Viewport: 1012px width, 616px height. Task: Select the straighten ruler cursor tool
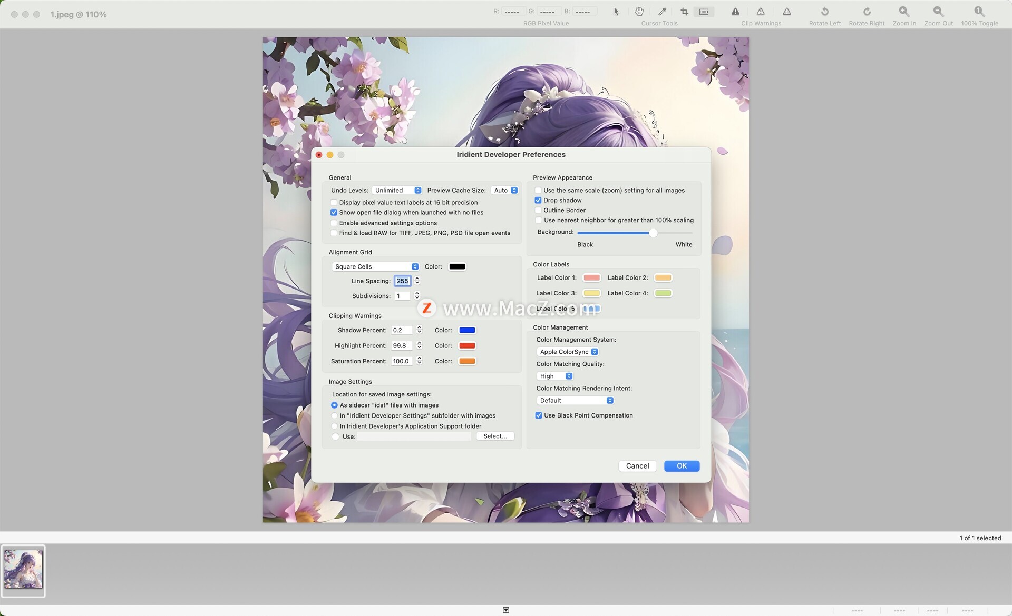[x=704, y=12]
